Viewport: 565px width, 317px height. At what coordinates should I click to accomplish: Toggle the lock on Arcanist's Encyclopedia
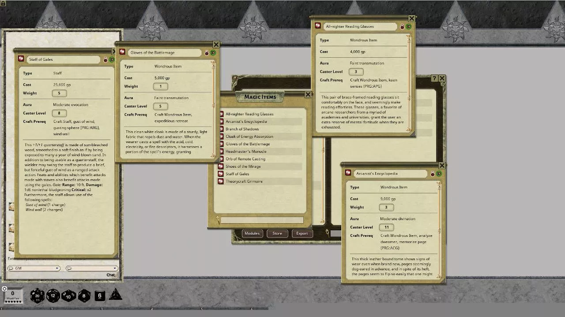coord(433,174)
